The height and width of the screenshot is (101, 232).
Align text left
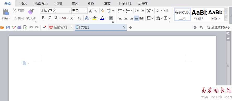[121, 18]
